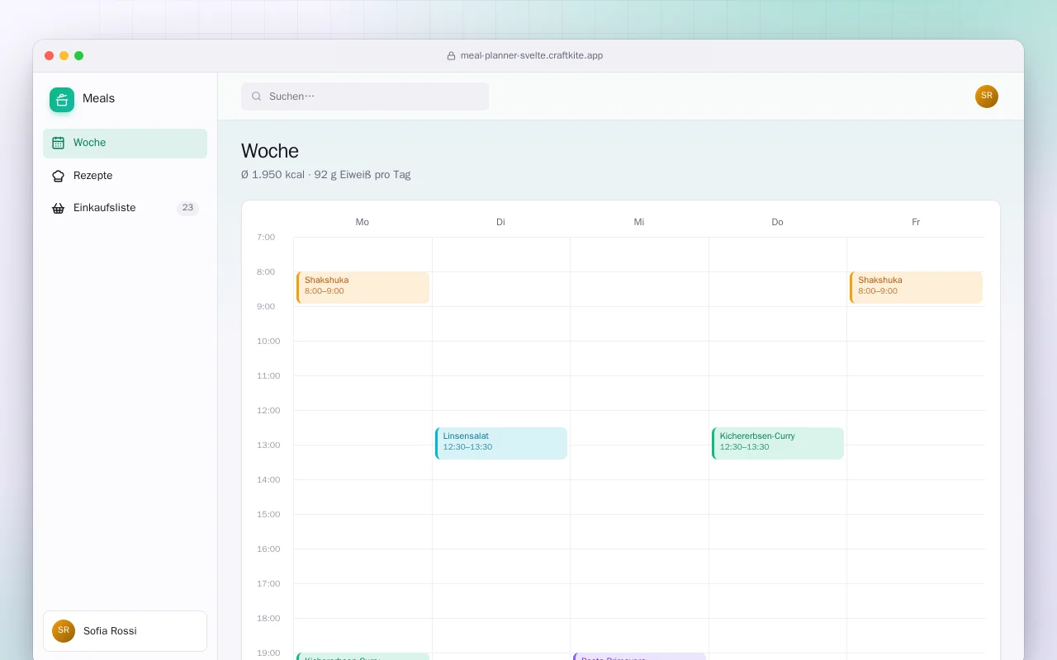1057x660 pixels.
Task: Click the Mi column header
Action: tap(639, 222)
